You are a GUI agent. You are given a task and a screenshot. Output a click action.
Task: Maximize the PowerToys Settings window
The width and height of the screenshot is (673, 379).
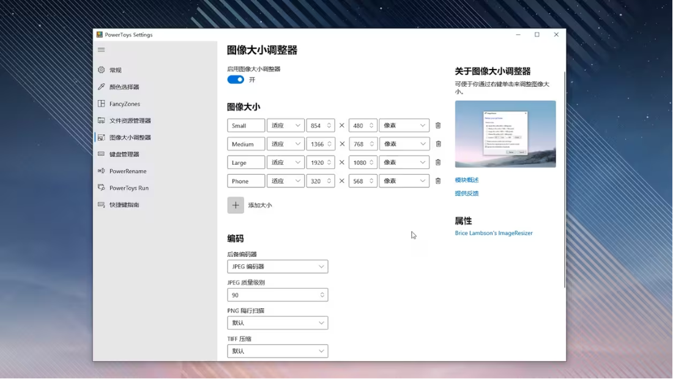537,35
